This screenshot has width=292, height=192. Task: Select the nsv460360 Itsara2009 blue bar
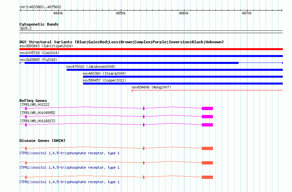pos(183,77)
